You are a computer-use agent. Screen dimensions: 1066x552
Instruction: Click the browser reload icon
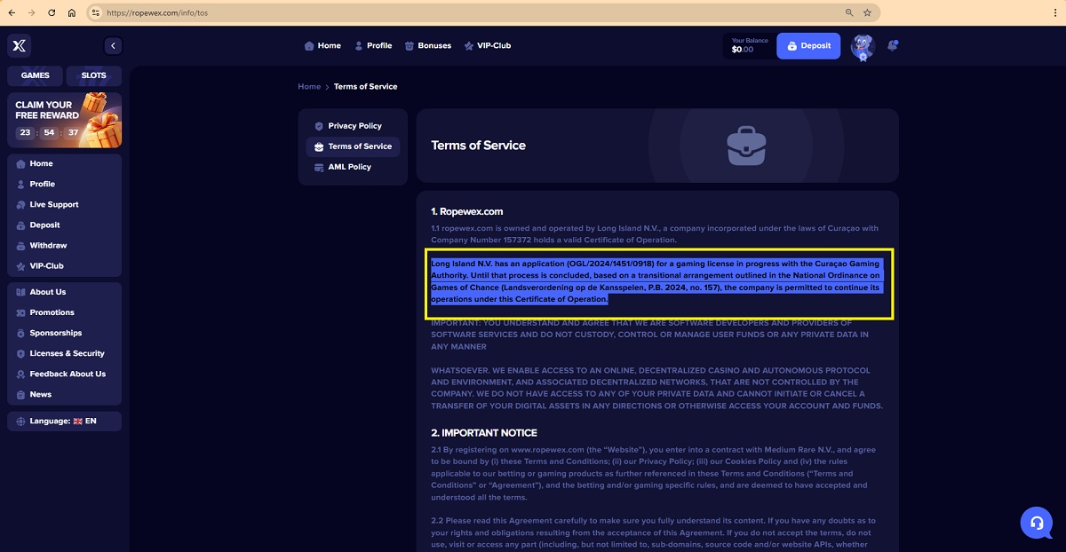(52, 13)
